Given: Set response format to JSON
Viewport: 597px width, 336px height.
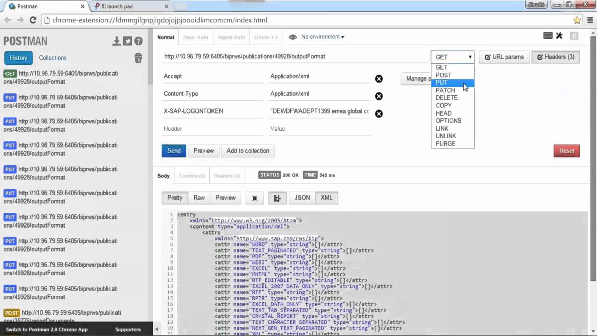Looking at the screenshot, I should point(302,198).
